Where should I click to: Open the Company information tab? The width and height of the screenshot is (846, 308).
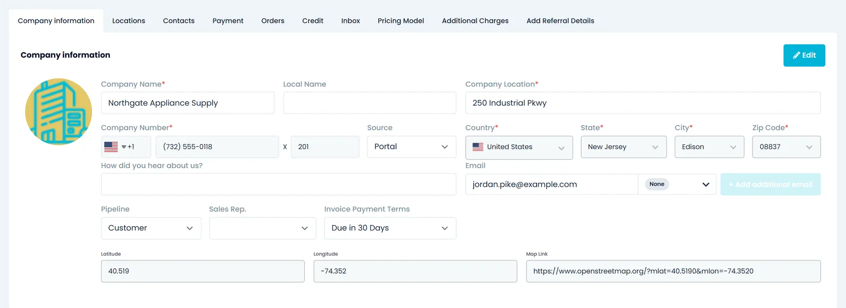click(x=56, y=21)
